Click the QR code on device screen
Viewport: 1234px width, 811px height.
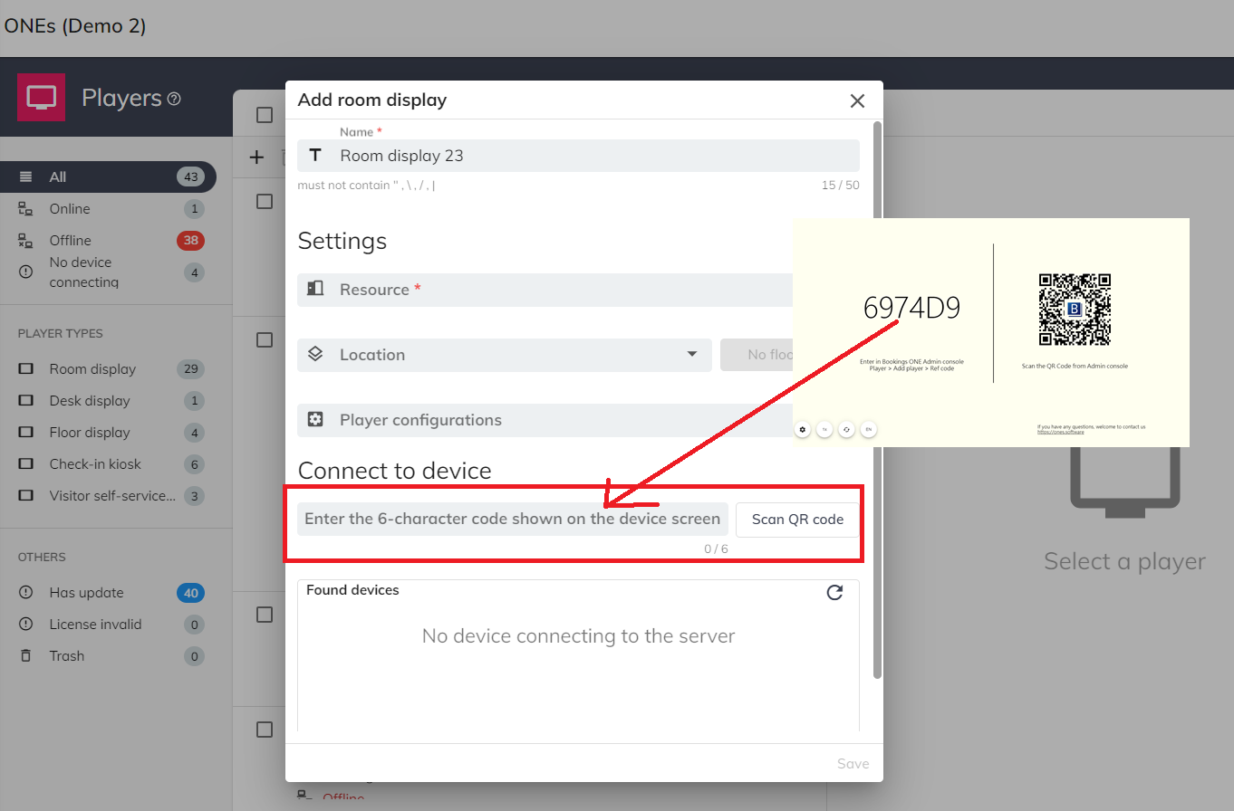click(1074, 310)
